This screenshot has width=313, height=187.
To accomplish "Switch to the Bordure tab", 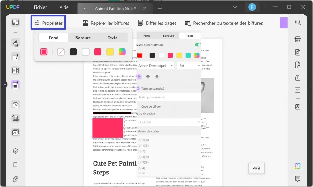I will point(83,37).
